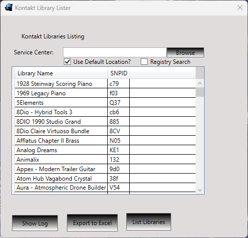Click the Kontakt Library Lister app icon

click(x=8, y=7)
